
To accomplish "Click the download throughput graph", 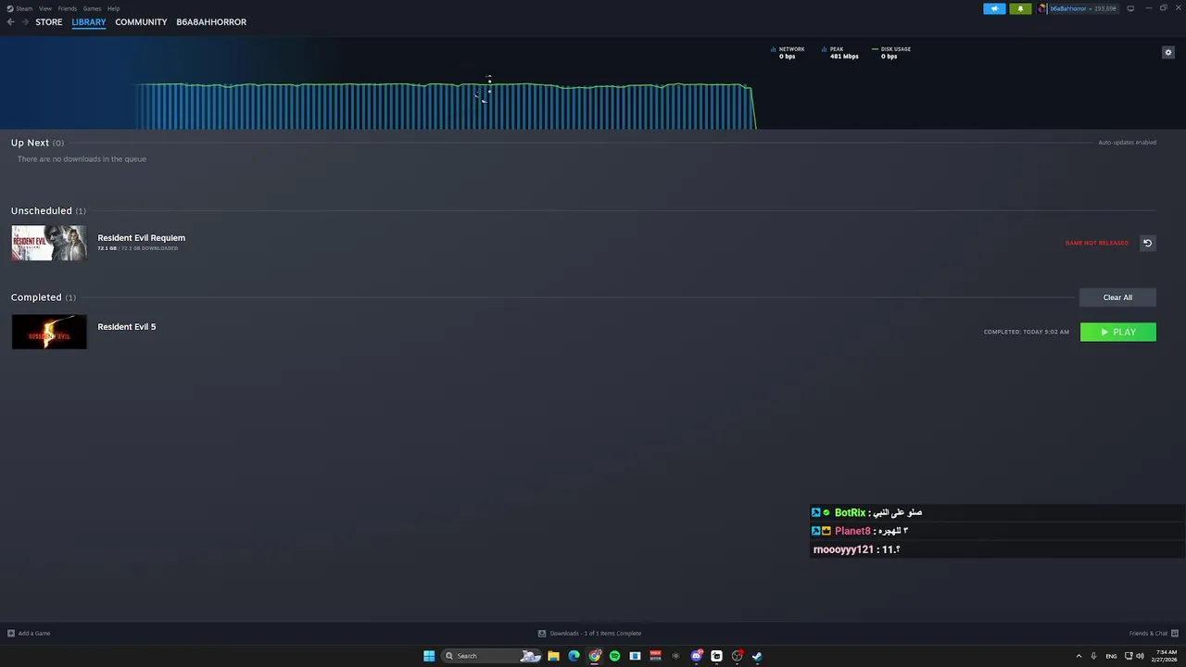I will tap(445, 106).
